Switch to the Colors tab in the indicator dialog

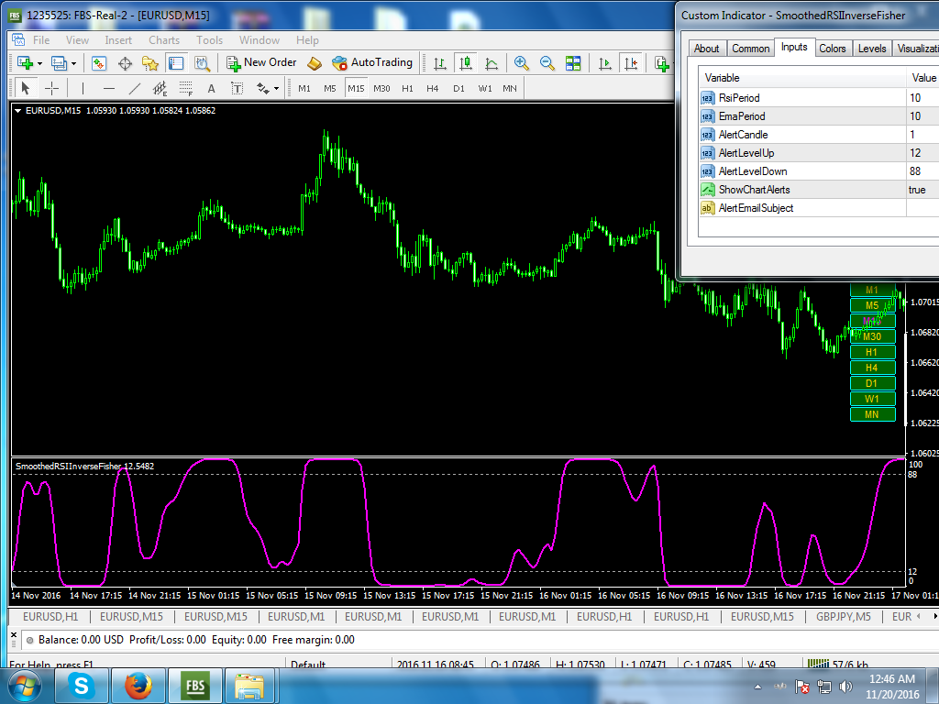(833, 49)
